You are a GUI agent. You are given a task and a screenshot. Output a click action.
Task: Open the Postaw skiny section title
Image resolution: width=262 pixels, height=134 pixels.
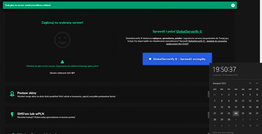pyautogui.click(x=27, y=93)
